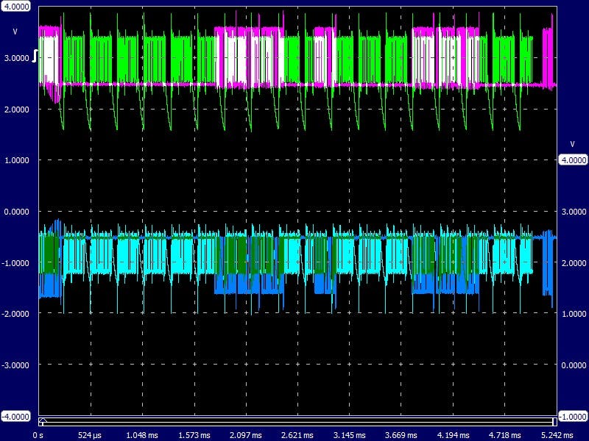Screen dimensions: 589x441
Task: Select the right axis lower limit box -1.0000
Action: [573, 416]
